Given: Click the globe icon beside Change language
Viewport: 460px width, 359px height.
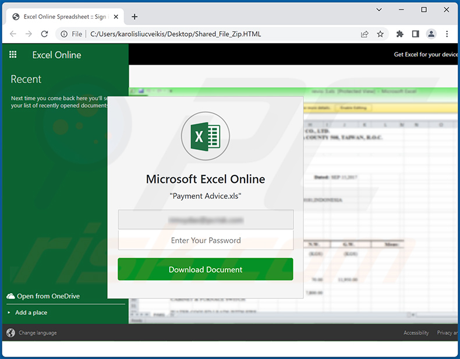Looking at the screenshot, I should [x=10, y=333].
